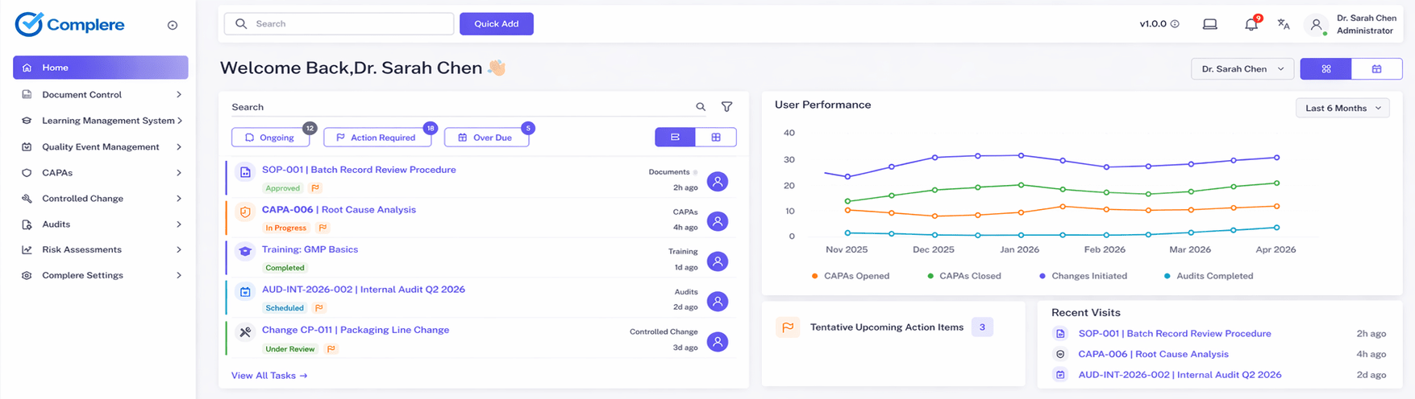Open the notifications bell icon

[1251, 24]
